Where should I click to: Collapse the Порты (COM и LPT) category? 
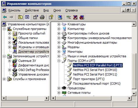(59, 61)
